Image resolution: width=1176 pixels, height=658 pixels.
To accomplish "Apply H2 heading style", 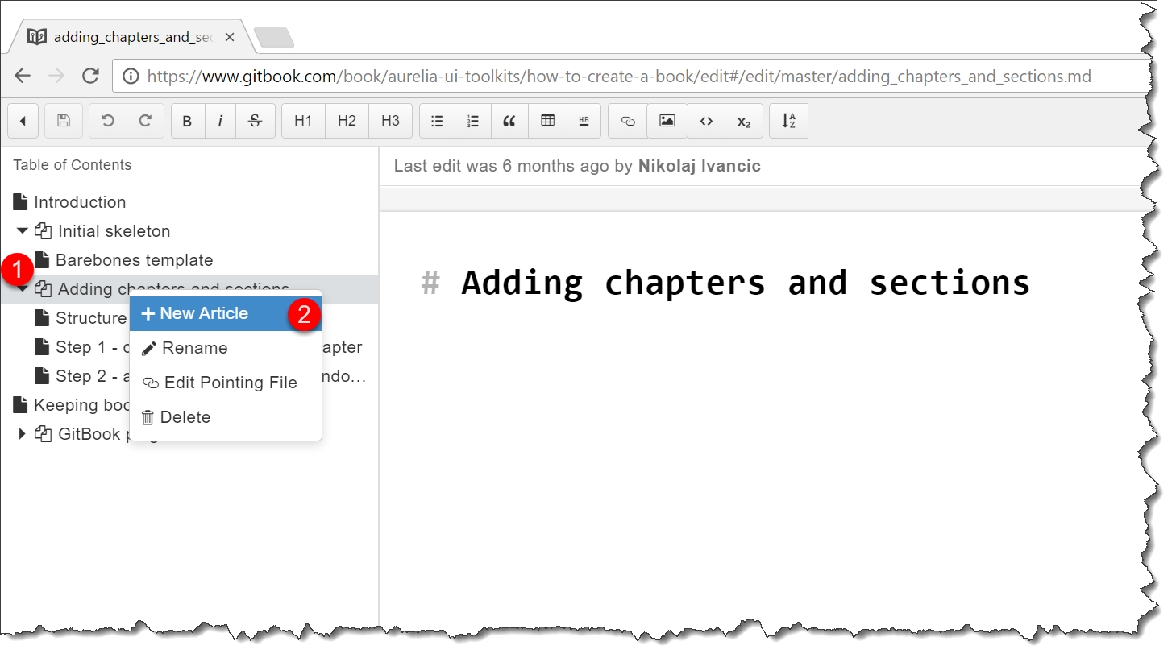I will click(x=347, y=121).
